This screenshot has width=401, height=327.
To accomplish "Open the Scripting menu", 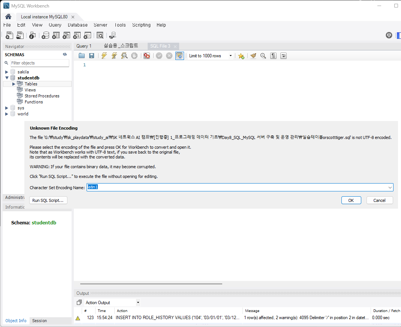I will (141, 25).
